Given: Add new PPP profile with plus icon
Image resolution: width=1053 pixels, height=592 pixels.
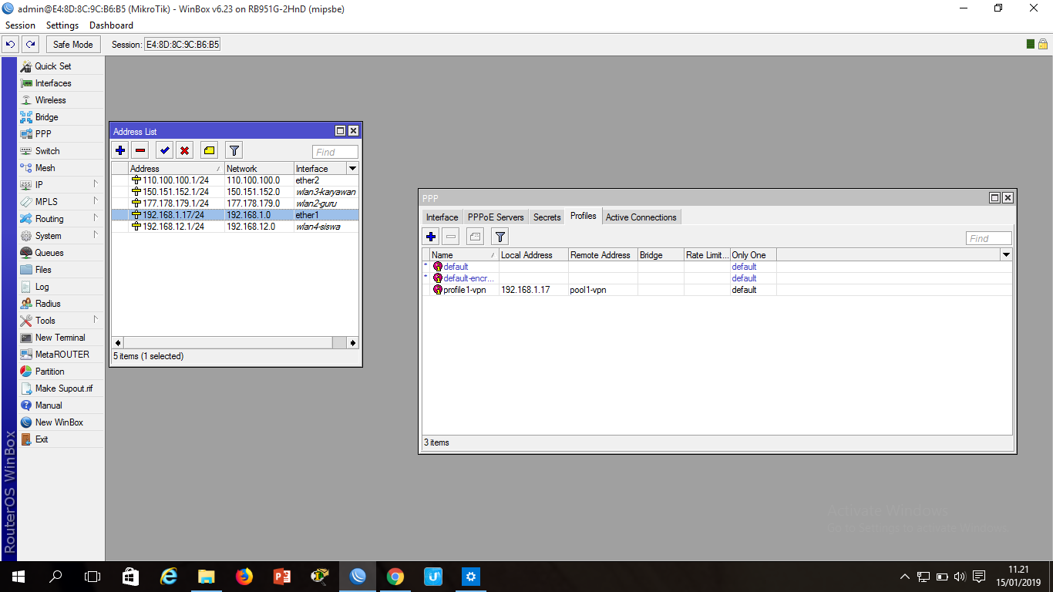Looking at the screenshot, I should [431, 237].
